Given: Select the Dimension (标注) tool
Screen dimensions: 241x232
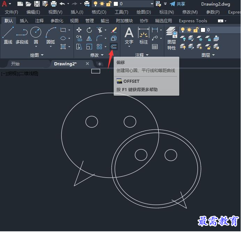Looking at the screenshot, I should pos(144,35).
